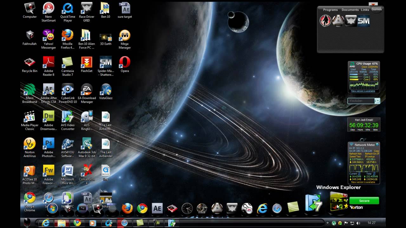Viewport: 406px width, 228px height.
Task: Launch Adobe Dreamweaver desktop shortcut
Action: (x=49, y=121)
